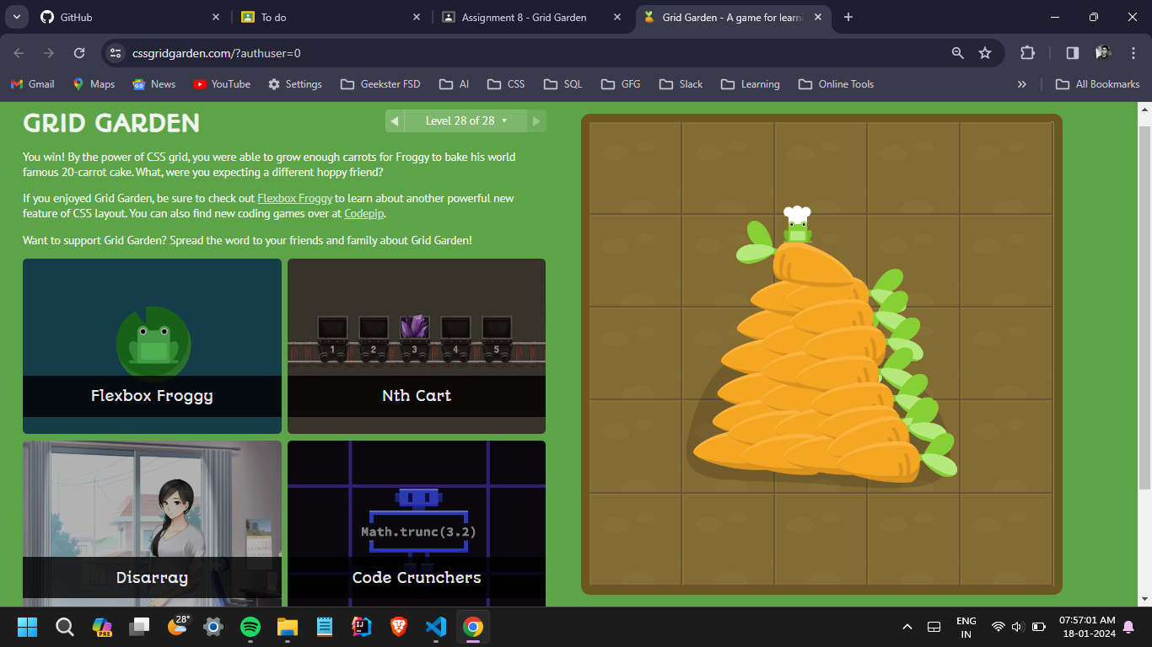Image resolution: width=1152 pixels, height=647 pixels.
Task: Open the notifications bell in the system tray
Action: click(x=1130, y=627)
